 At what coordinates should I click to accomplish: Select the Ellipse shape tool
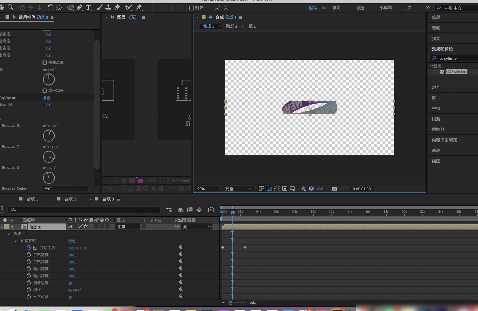point(70,7)
